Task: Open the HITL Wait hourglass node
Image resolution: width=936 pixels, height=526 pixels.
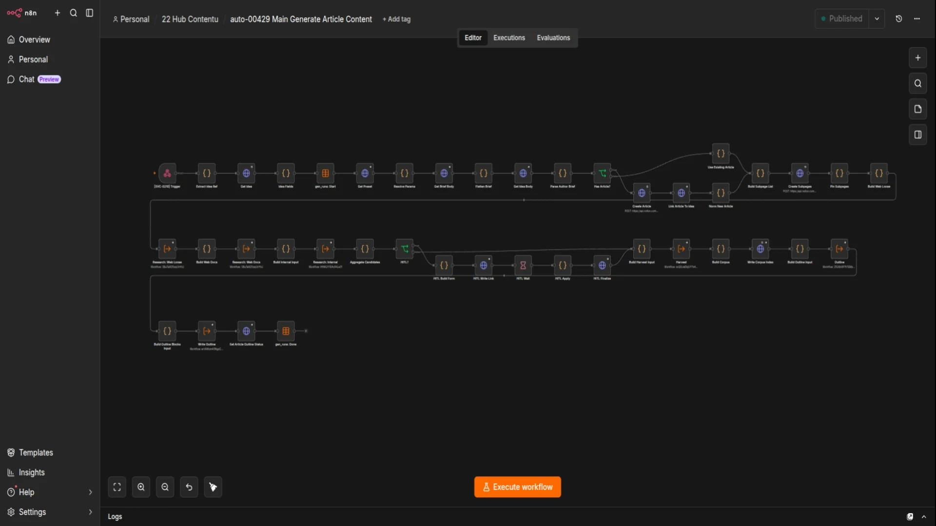Action: pyautogui.click(x=523, y=265)
